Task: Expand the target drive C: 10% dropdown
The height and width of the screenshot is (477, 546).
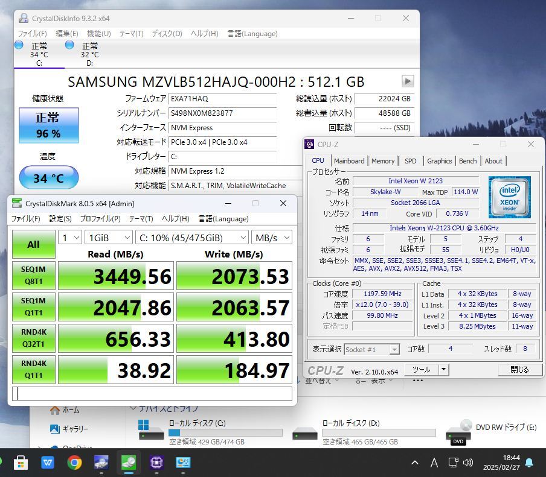Action: [x=191, y=238]
